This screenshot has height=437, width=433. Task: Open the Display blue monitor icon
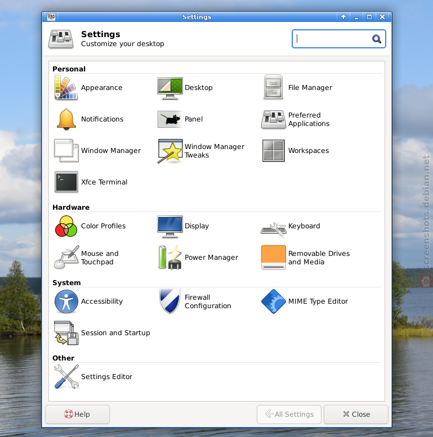[170, 226]
